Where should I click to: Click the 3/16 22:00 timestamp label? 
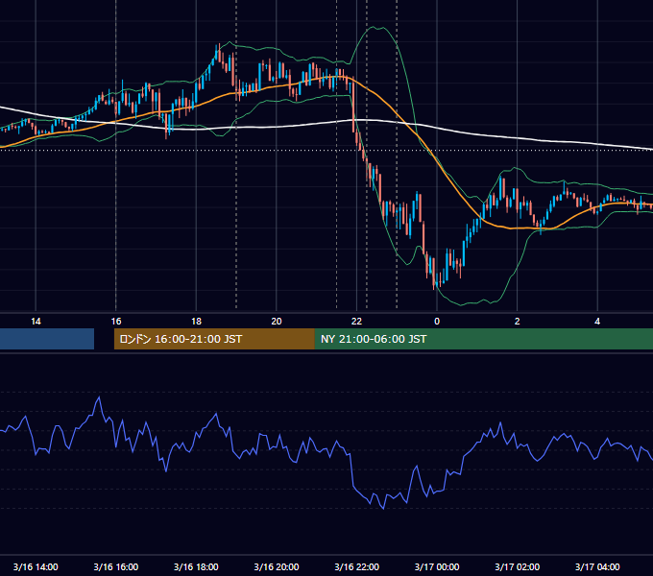(356, 566)
